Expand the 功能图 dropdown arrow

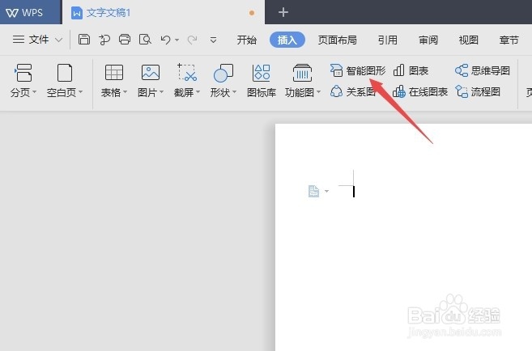318,92
